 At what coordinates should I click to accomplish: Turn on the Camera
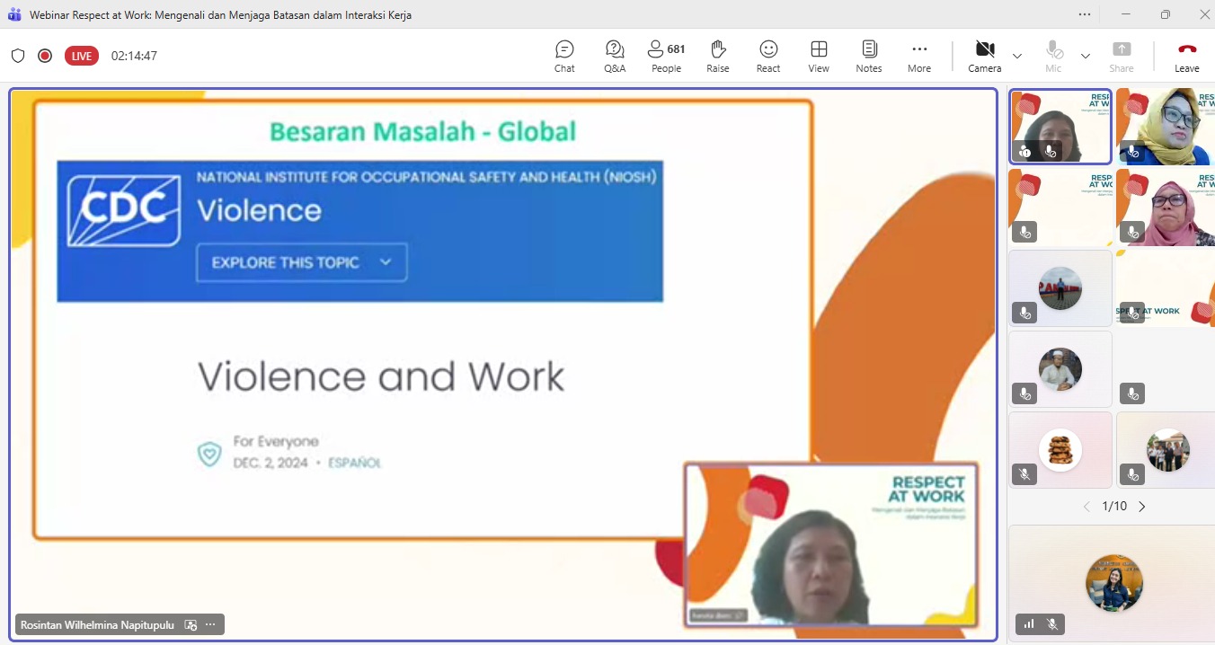click(x=984, y=56)
